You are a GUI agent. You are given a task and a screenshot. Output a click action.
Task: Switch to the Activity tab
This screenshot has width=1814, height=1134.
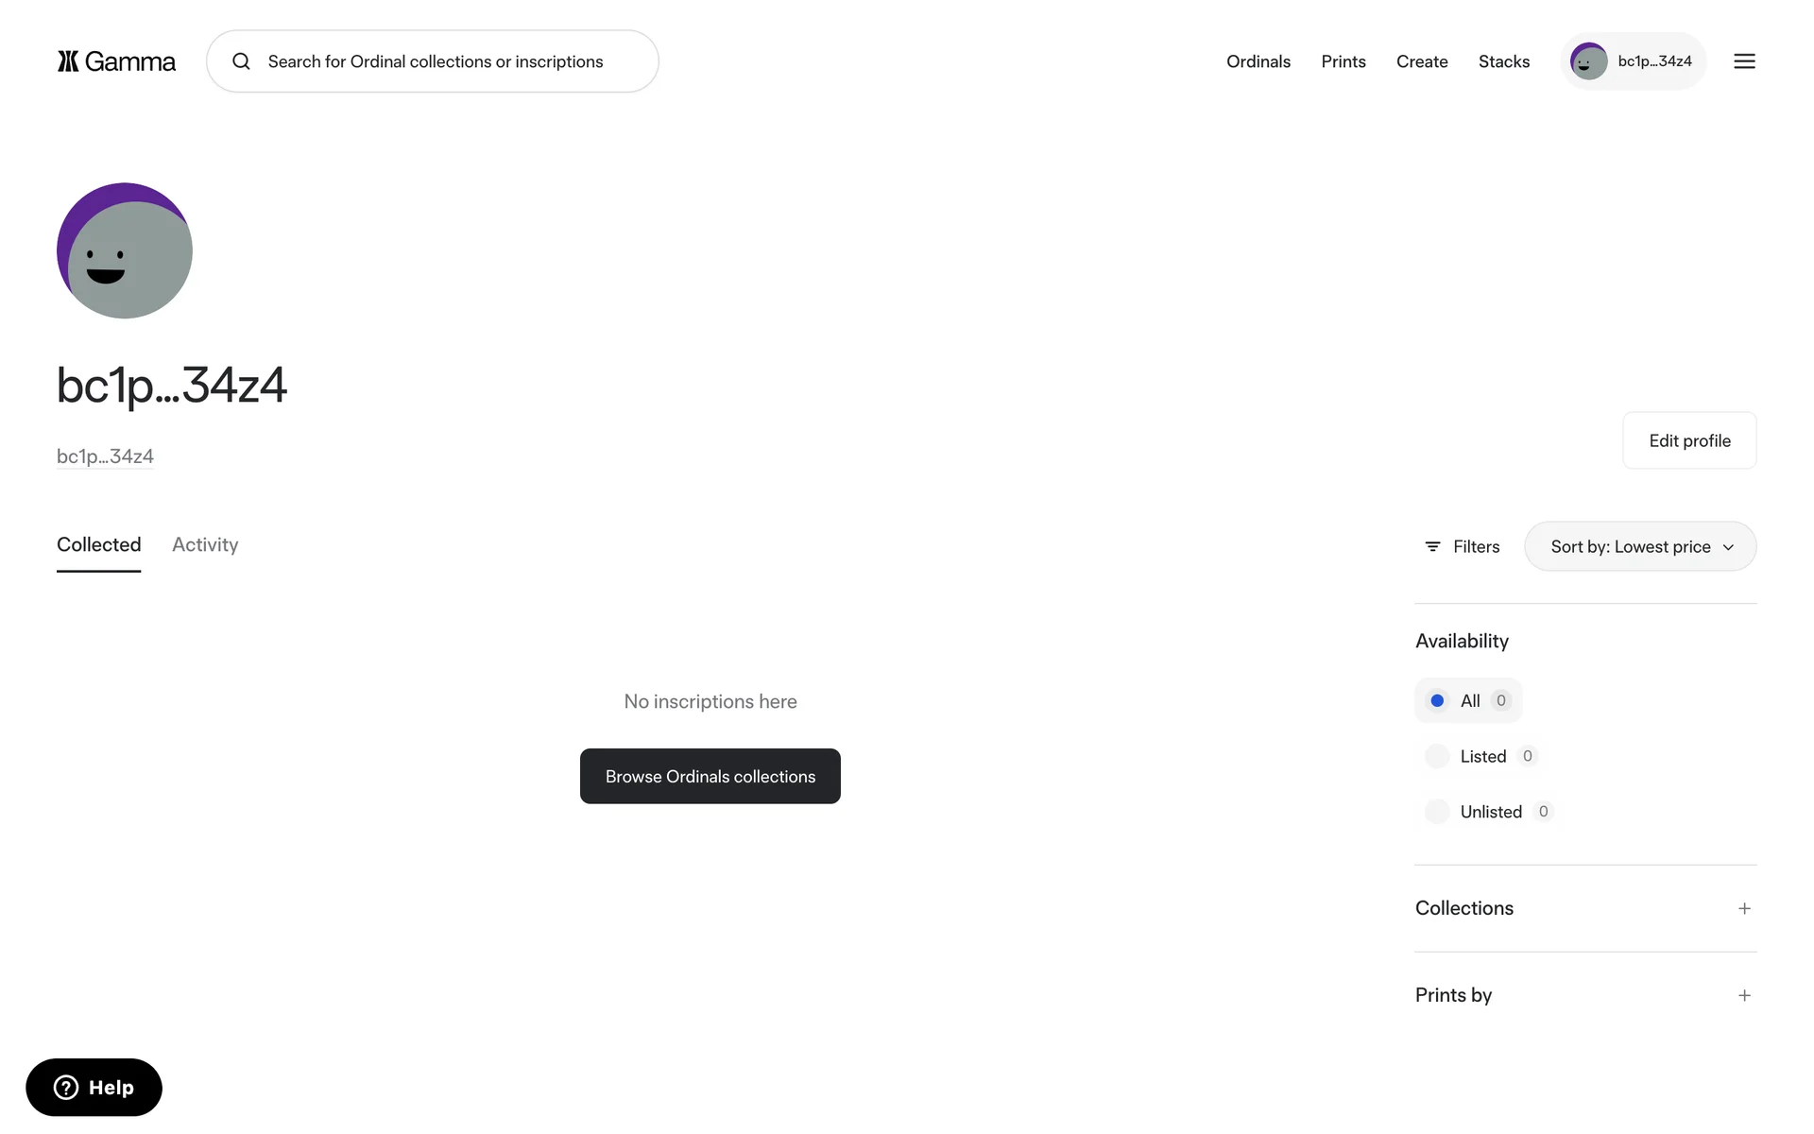click(x=205, y=544)
